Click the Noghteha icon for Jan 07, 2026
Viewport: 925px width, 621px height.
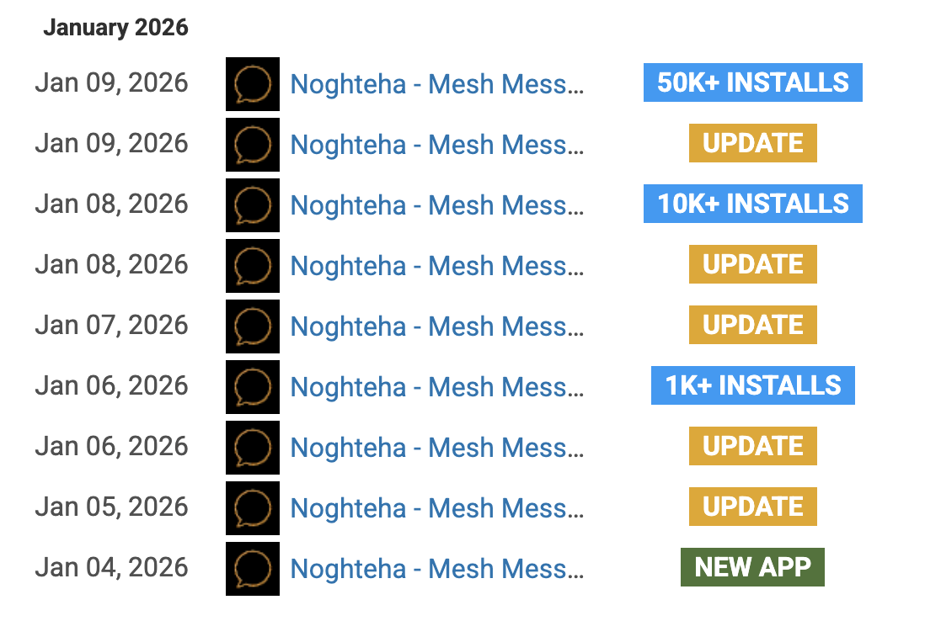253,326
